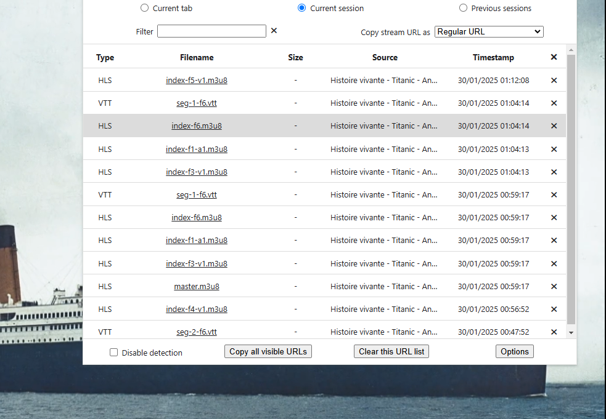
Task: Open the Copy stream URL as dropdown
Action: 489,31
